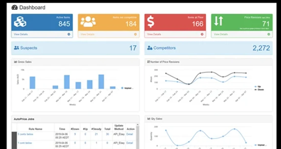Click the people group icon on the orange card
281x149 pixels.
(88, 22)
